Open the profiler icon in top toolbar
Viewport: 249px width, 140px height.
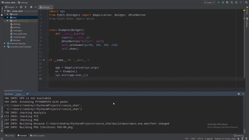[232, 2]
